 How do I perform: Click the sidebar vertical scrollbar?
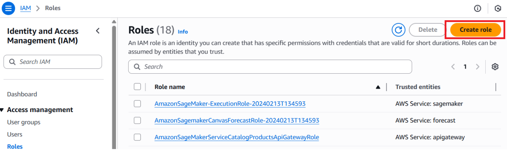[114, 85]
